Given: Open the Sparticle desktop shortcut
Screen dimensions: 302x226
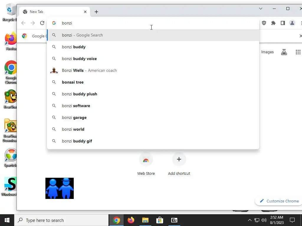Looking at the screenshot, I should coord(11,158).
